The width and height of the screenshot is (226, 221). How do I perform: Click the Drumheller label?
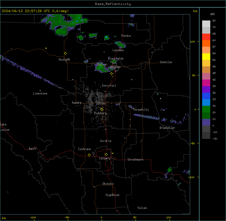click(167, 128)
